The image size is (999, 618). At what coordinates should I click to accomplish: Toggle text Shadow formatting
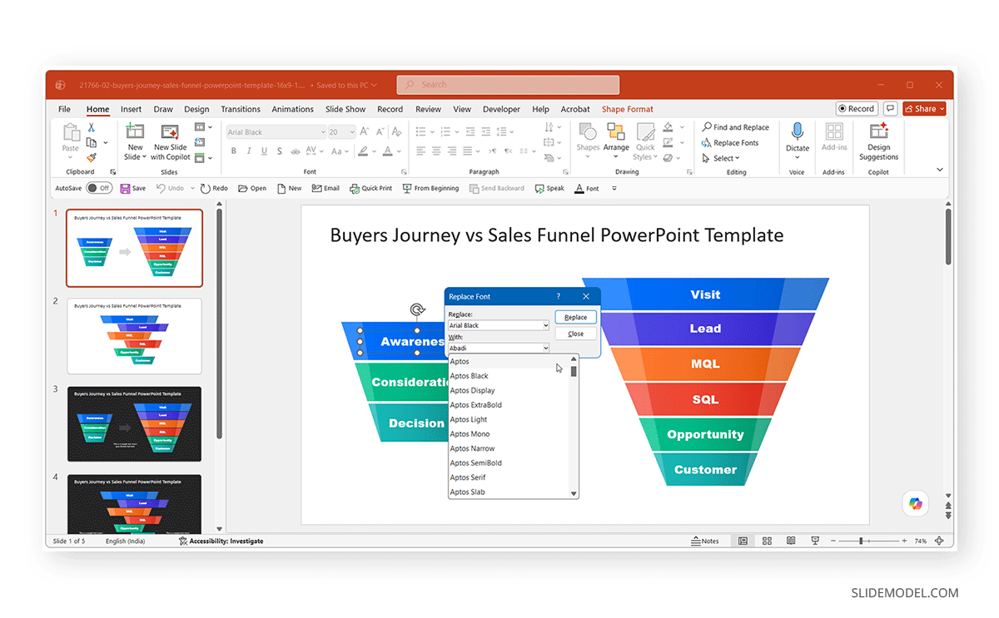[279, 151]
